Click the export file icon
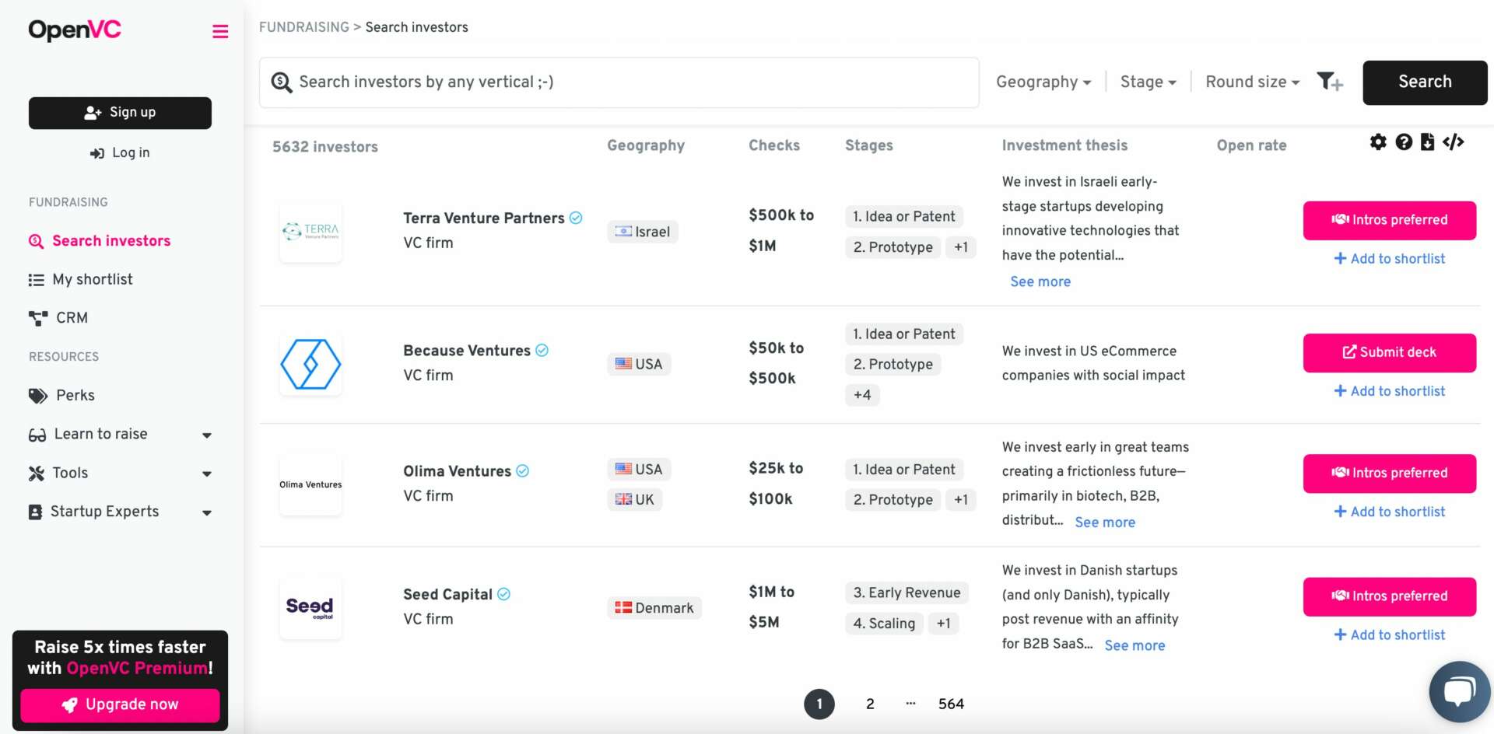The image size is (1494, 734). click(1427, 142)
